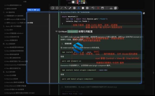Image resolution: width=155 pixels, height=96 pixels.
Task: Go to outline item 4.5 Nuxt meta
Action: 16,61
